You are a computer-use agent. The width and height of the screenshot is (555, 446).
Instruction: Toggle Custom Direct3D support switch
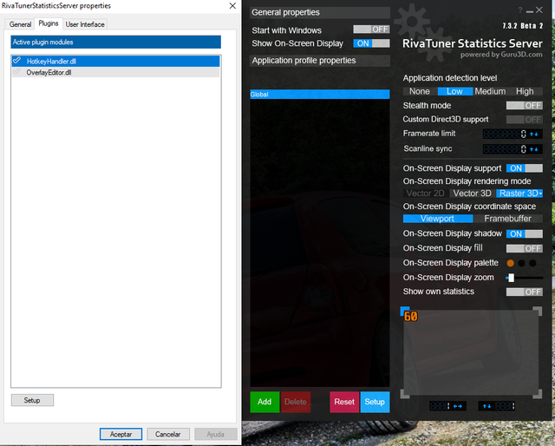click(x=524, y=120)
